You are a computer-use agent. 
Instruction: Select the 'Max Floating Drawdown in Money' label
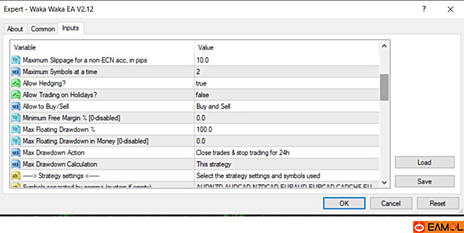tap(86, 141)
